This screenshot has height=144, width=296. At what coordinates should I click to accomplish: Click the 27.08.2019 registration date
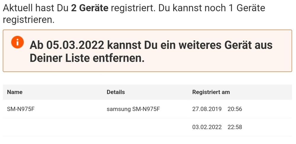click(x=207, y=109)
